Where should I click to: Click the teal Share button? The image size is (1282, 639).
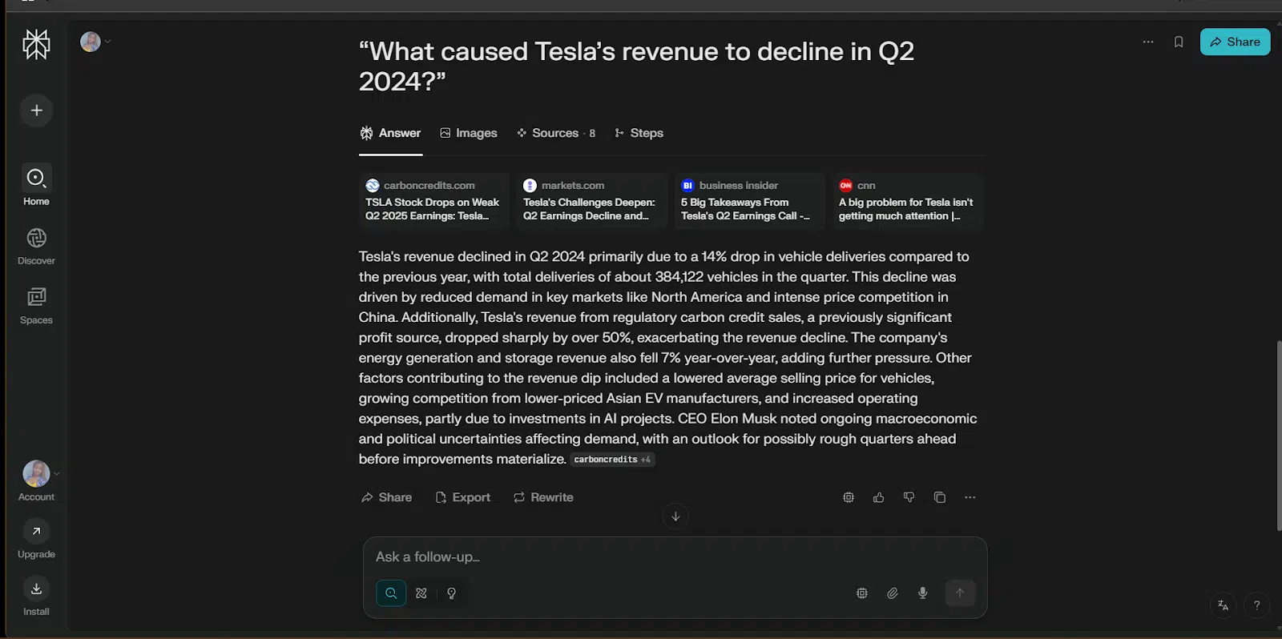pyautogui.click(x=1235, y=42)
